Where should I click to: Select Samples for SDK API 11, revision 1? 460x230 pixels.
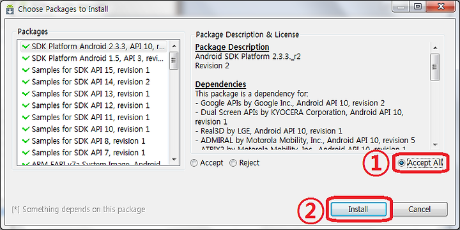coord(94,118)
